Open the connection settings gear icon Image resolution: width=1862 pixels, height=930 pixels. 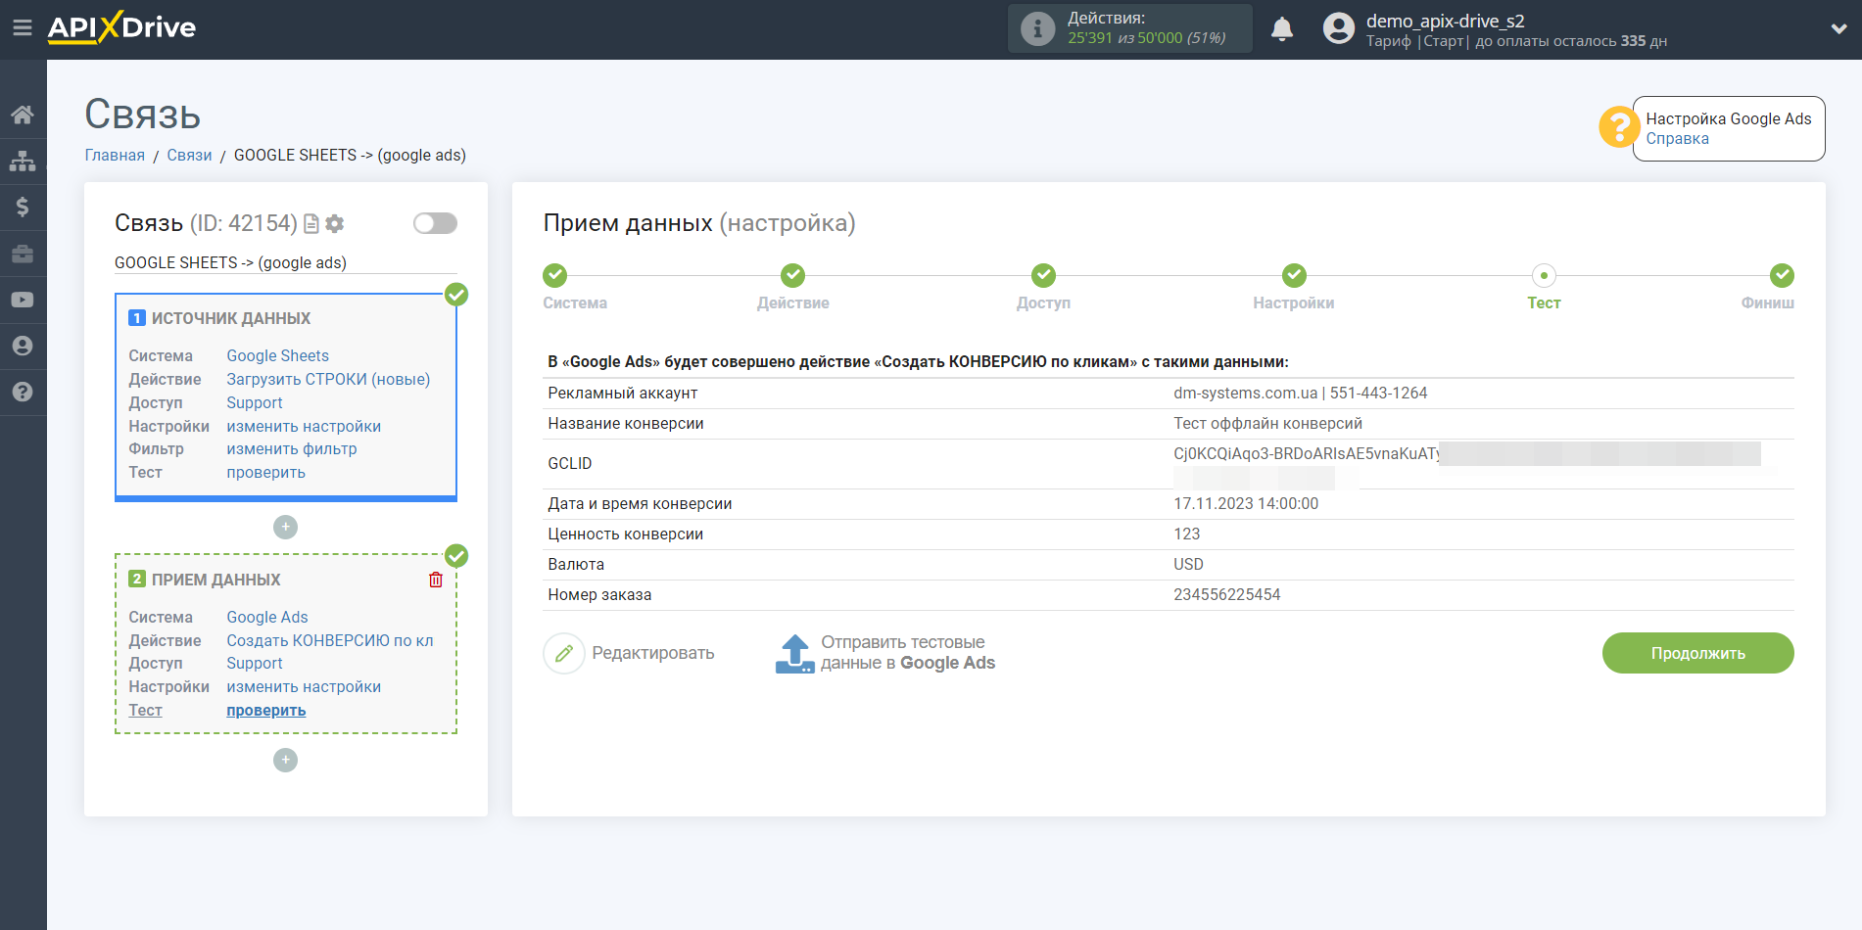(335, 224)
